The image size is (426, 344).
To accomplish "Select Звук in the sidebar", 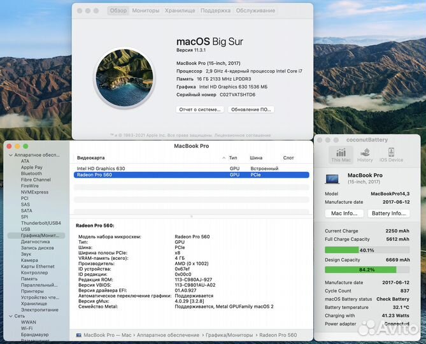I will [26, 254].
